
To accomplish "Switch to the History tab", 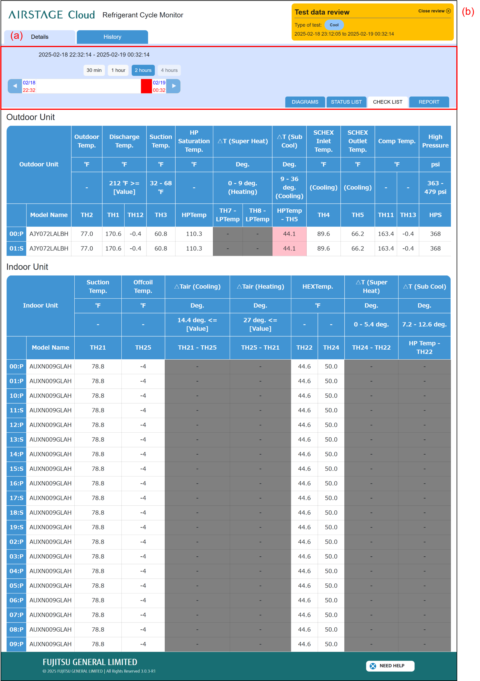I will pos(112,37).
